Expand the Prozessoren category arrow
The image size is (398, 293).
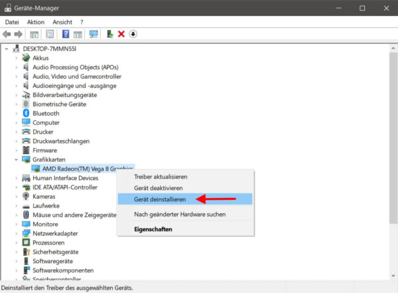[x=16, y=243]
